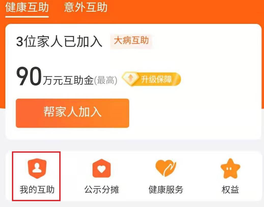Select the 我的互助 text label
Image resolution: width=264 pixels, height=207 pixels.
pos(37,189)
